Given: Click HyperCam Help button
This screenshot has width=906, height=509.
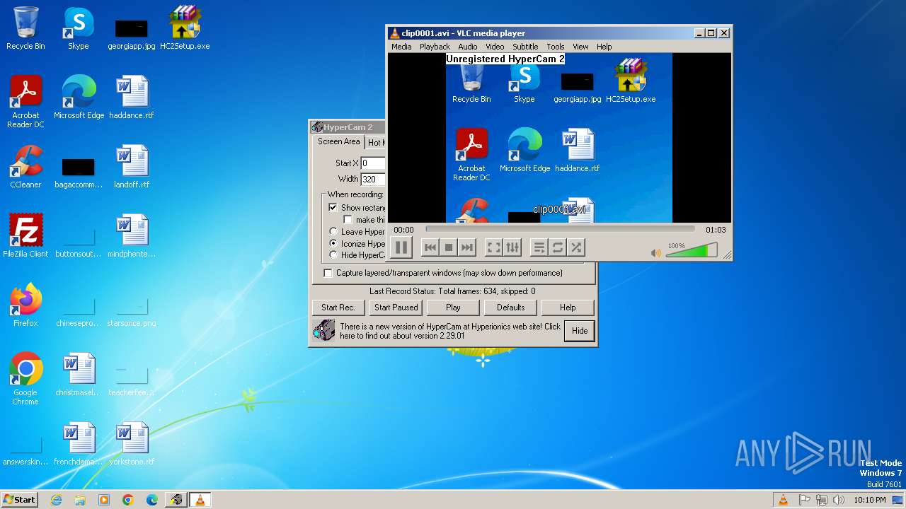Looking at the screenshot, I should point(568,308).
